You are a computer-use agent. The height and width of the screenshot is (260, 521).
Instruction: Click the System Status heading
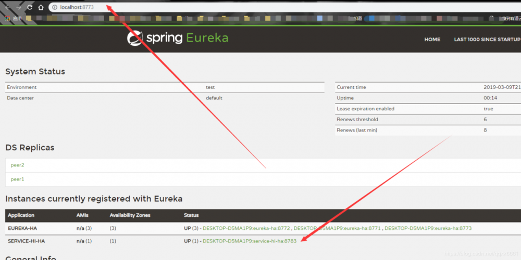coord(35,72)
